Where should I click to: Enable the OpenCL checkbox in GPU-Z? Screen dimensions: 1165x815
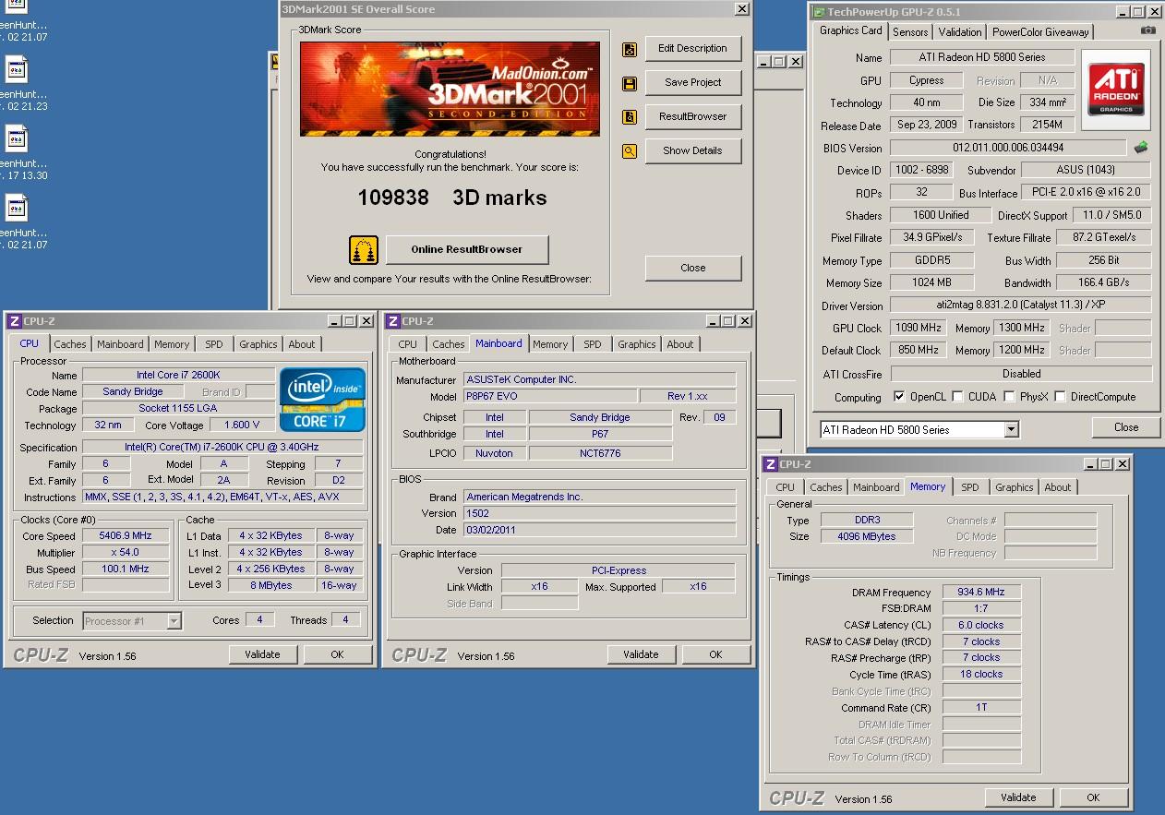click(899, 397)
